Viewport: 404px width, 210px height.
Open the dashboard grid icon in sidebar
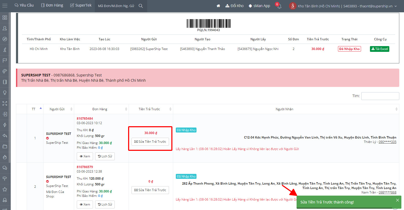(x=5, y=18)
